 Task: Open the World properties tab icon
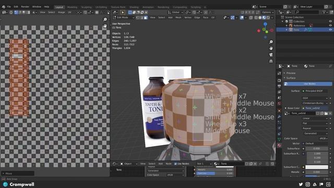tap(279, 103)
